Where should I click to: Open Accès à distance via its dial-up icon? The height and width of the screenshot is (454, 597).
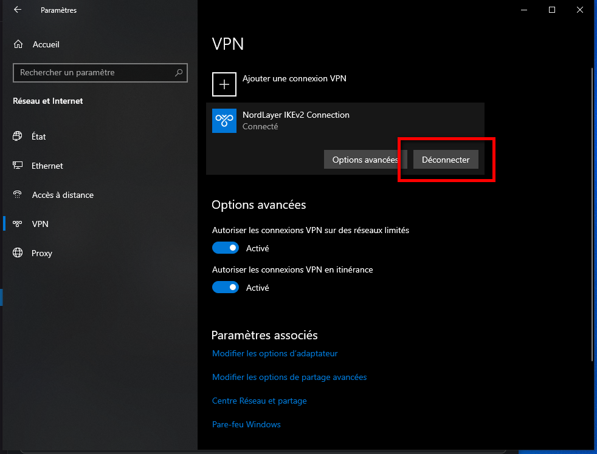coord(18,195)
